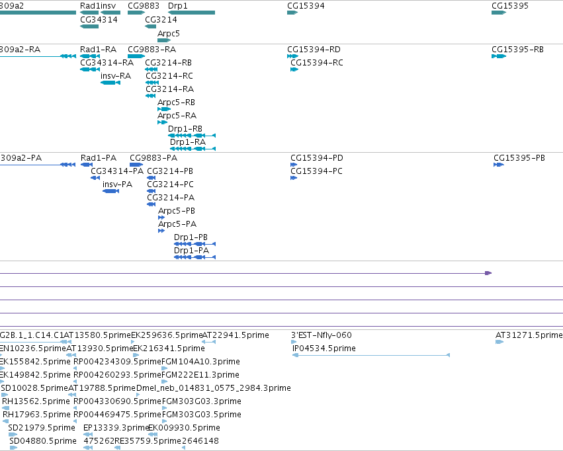The width and height of the screenshot is (563, 451).
Task: Click the CG3214-RA transcript label
Action: coord(169,89)
